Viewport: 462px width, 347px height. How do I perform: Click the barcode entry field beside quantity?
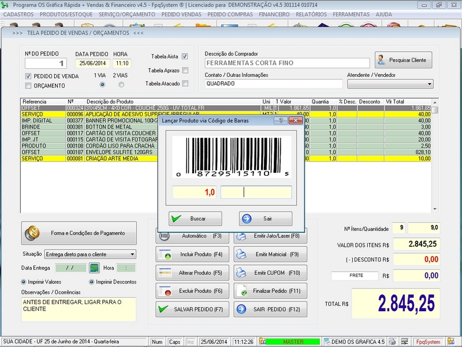pos(256,192)
